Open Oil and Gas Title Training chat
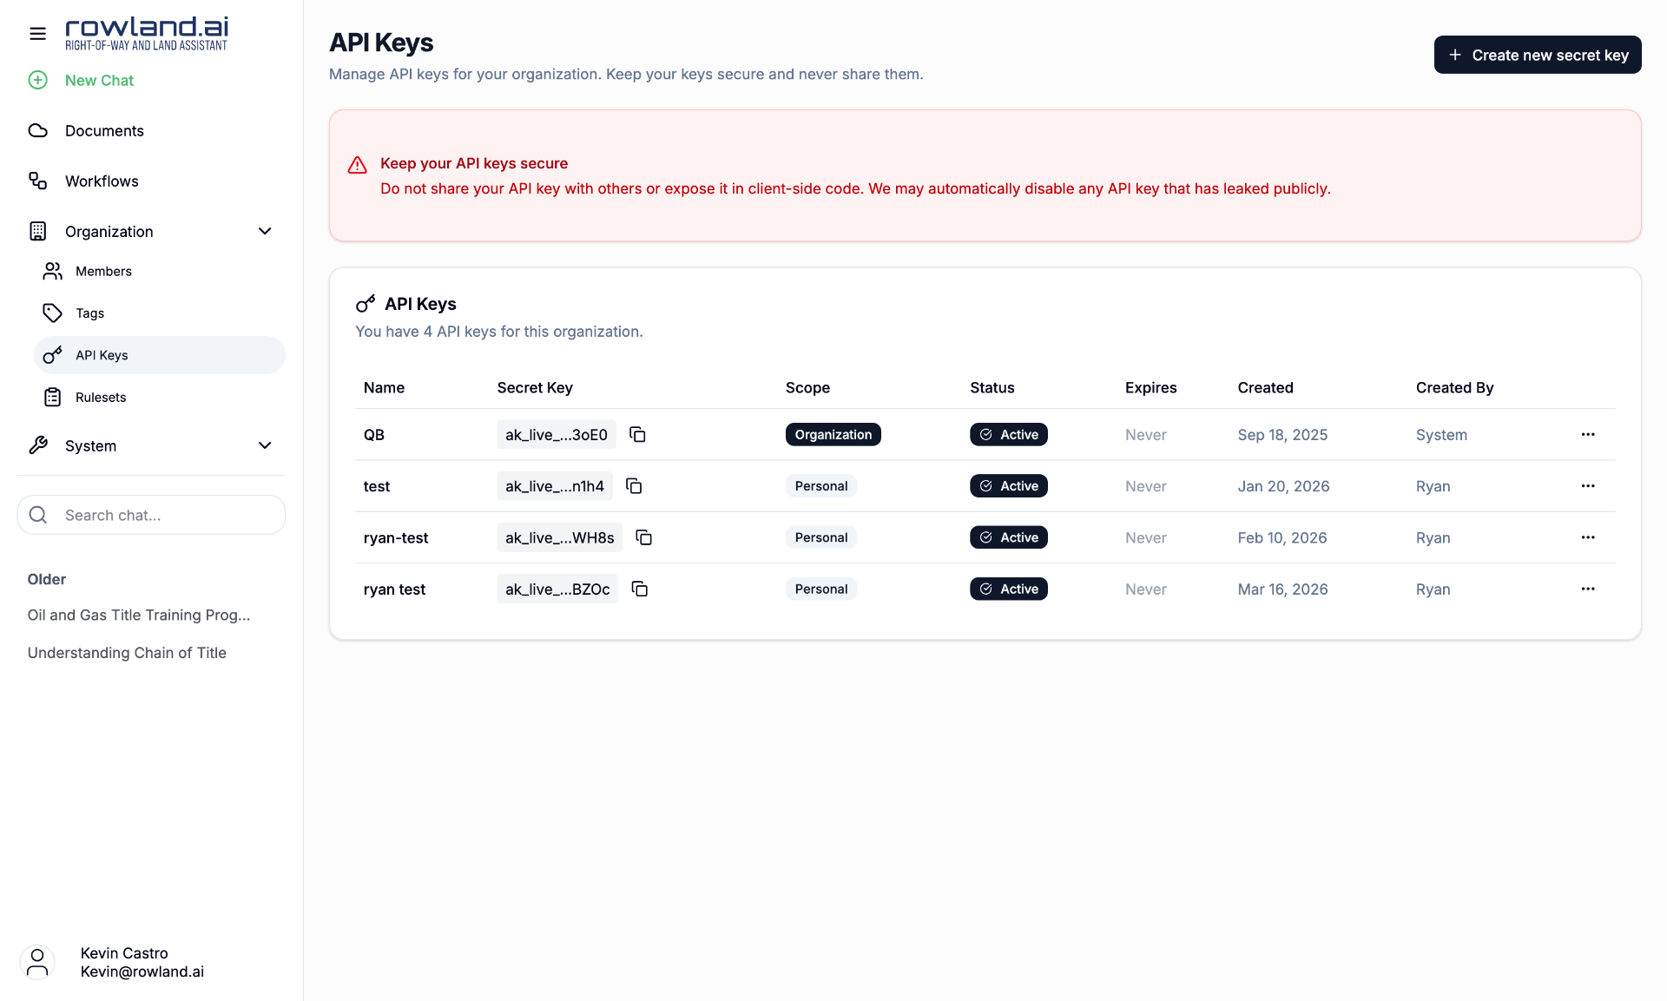This screenshot has width=1667, height=1001. coord(139,615)
